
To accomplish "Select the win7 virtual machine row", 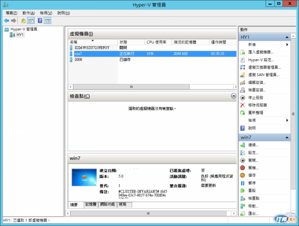I will pyautogui.click(x=152, y=54).
